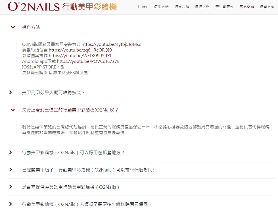The image size is (278, 223).
Task: Click the O'2NAILS 行動美甲彩繪機 logo
Action: [62, 7]
